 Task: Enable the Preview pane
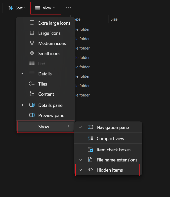point(51,116)
